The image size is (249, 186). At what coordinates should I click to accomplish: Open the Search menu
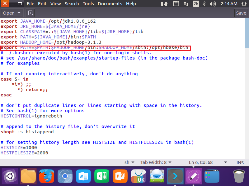[72, 4]
